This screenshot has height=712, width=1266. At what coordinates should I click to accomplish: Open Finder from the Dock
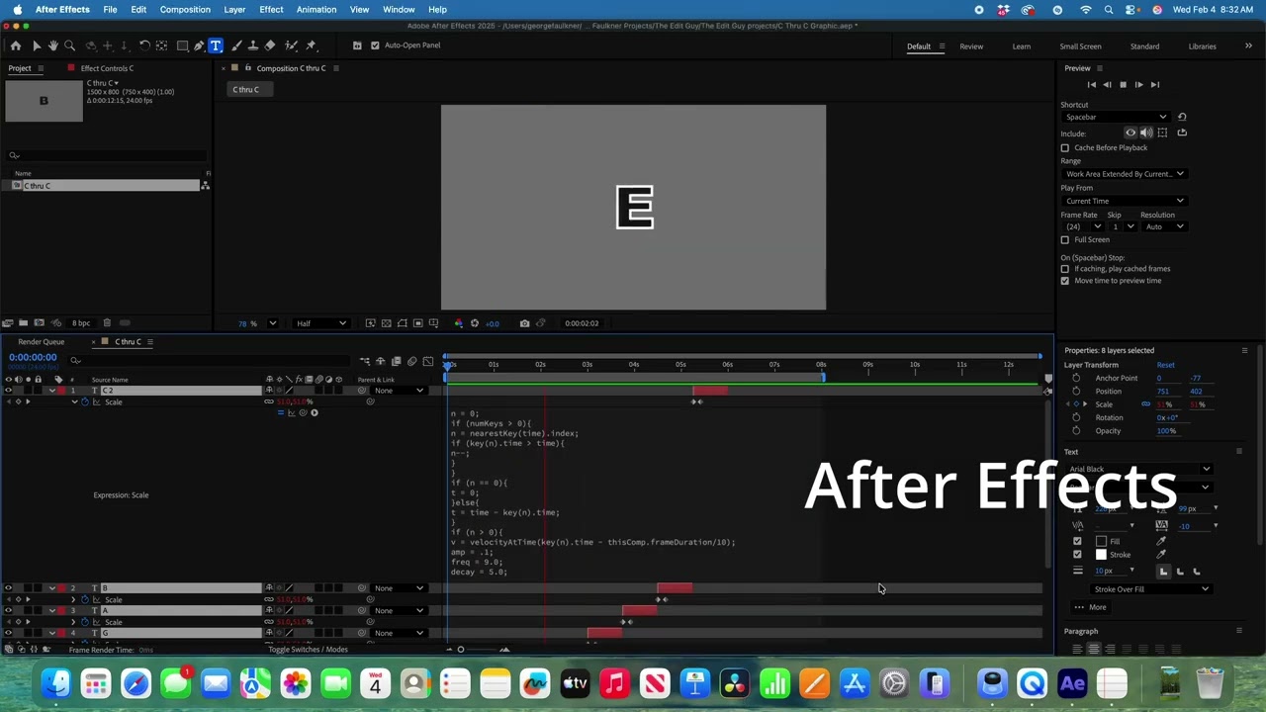point(56,683)
